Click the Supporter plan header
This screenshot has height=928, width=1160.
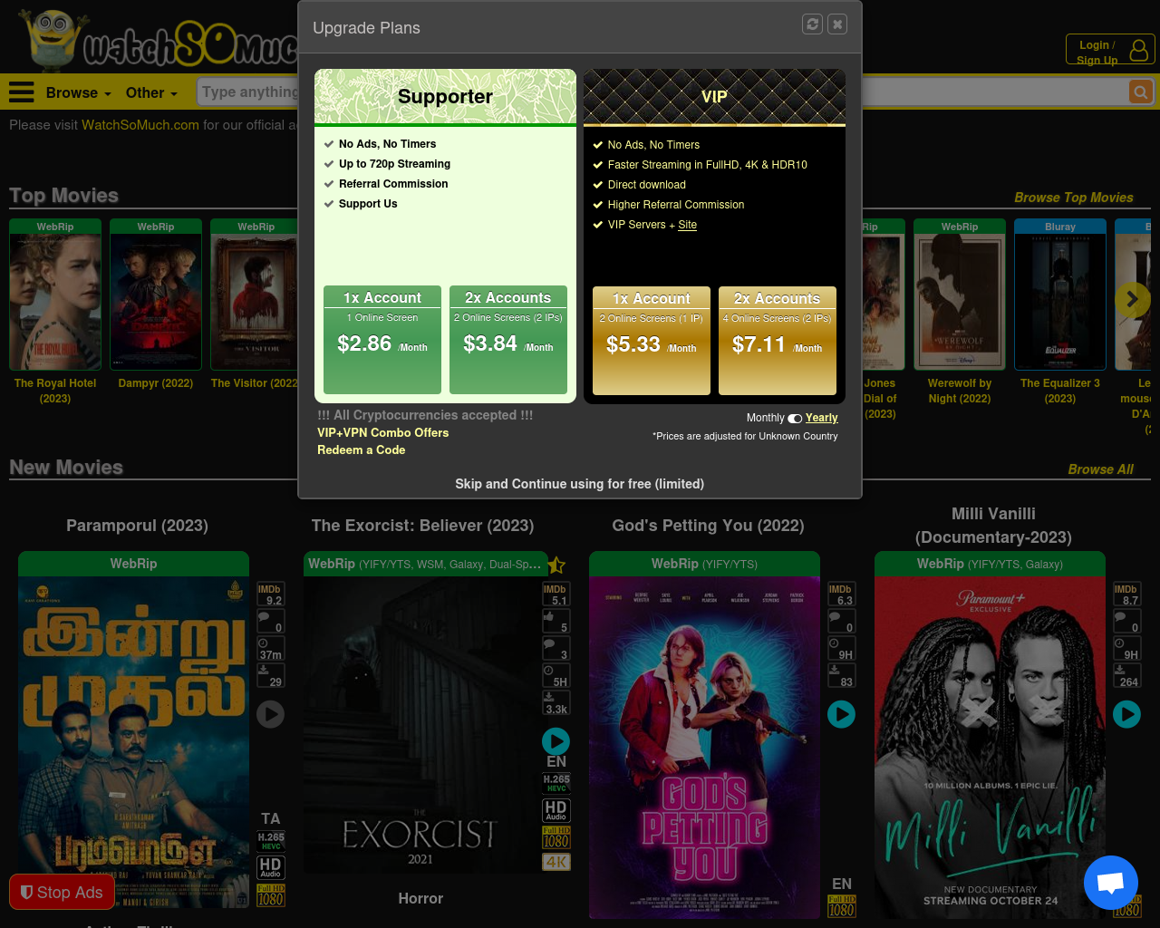(446, 96)
